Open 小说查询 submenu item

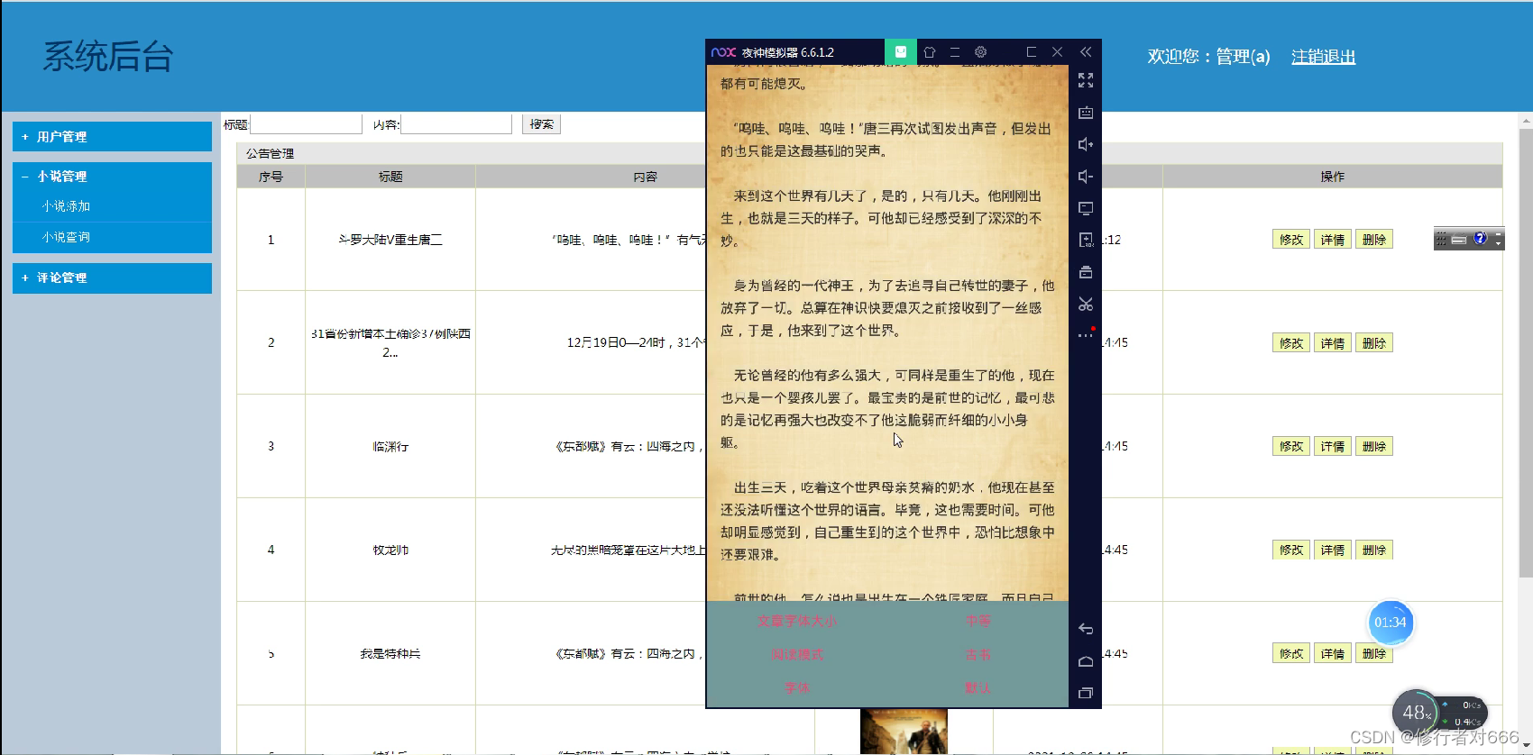coord(66,237)
